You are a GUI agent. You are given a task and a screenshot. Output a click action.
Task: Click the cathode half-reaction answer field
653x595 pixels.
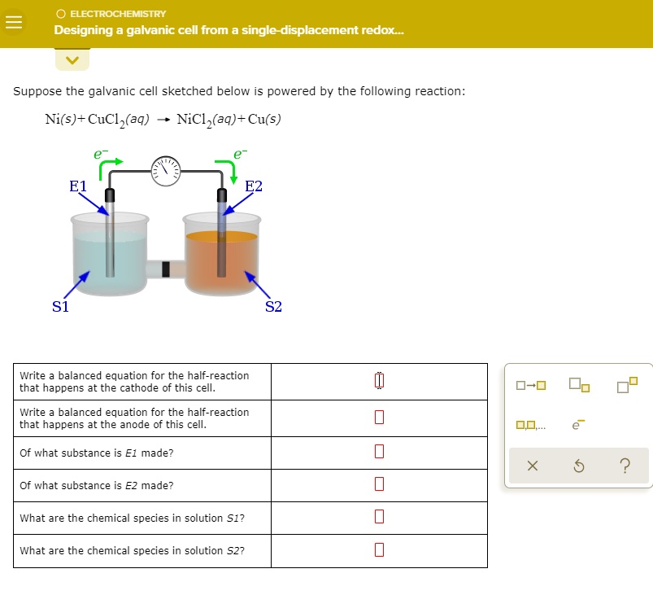pyautogui.click(x=377, y=381)
